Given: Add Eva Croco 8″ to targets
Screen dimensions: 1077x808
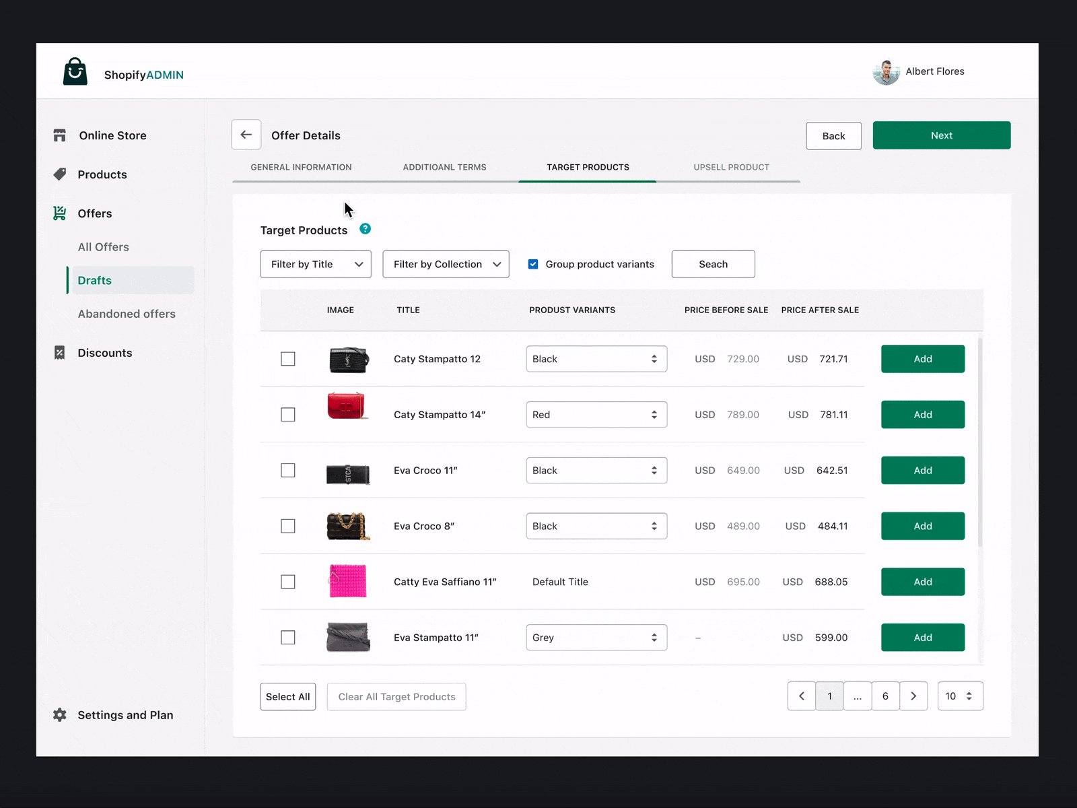Looking at the screenshot, I should tap(923, 526).
